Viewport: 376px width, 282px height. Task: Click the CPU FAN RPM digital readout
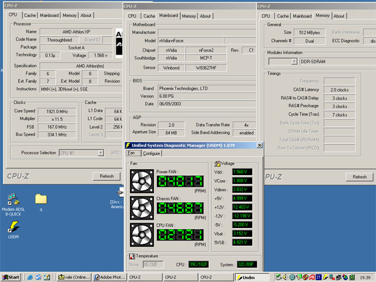pyautogui.click(x=180, y=235)
